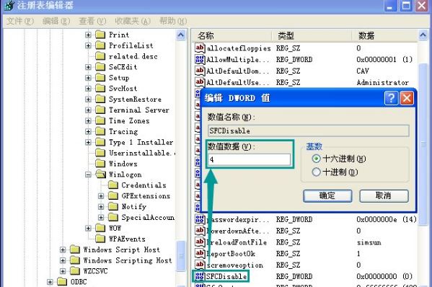Expand the GPExtensions tree node
432x287 pixels.
click(101, 196)
